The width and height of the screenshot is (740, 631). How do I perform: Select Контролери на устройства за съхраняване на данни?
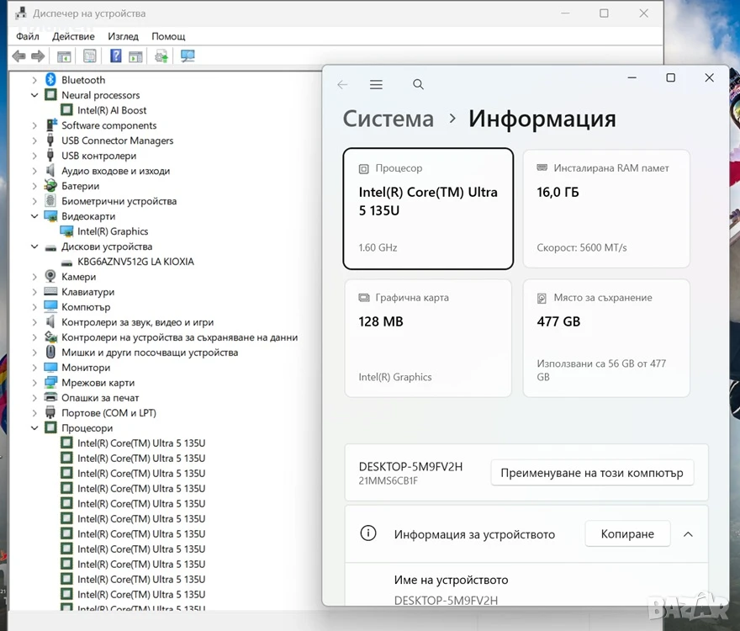(x=179, y=337)
